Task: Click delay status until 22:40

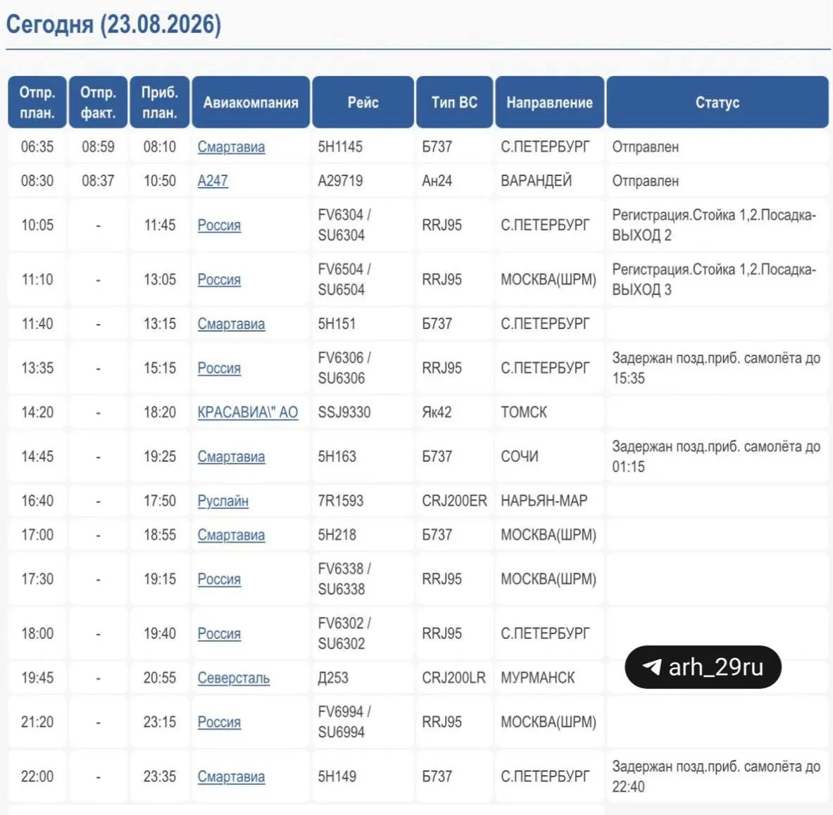Action: tap(716, 777)
